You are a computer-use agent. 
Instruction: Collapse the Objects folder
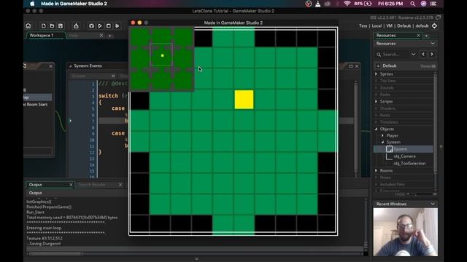[x=377, y=130]
